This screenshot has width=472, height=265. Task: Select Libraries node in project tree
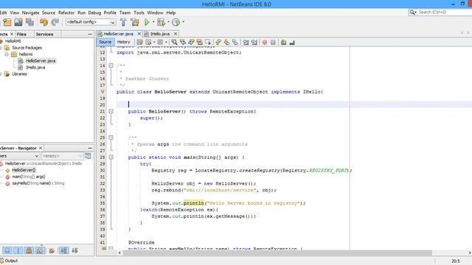coord(20,74)
